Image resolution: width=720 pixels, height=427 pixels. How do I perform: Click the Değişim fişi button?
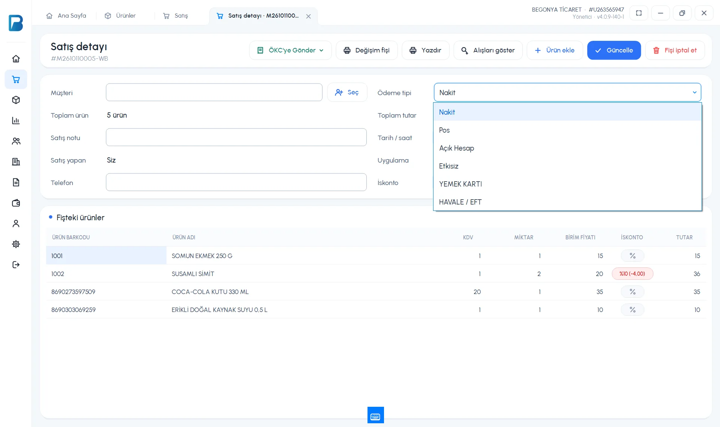[x=366, y=50]
